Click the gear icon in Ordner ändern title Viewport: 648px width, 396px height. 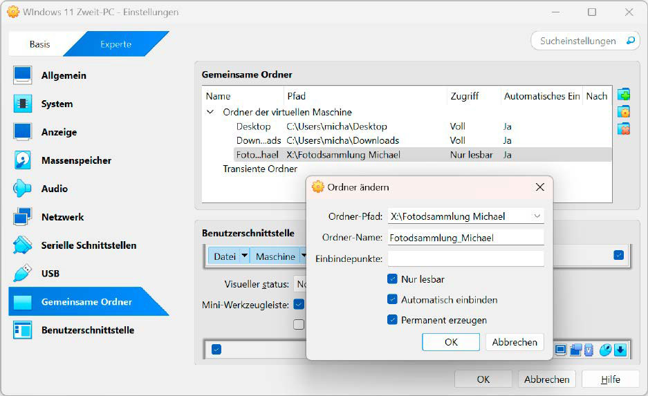tap(318, 187)
